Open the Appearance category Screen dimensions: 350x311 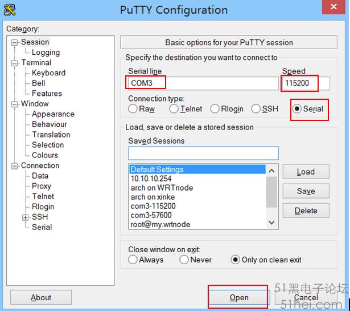coord(53,114)
